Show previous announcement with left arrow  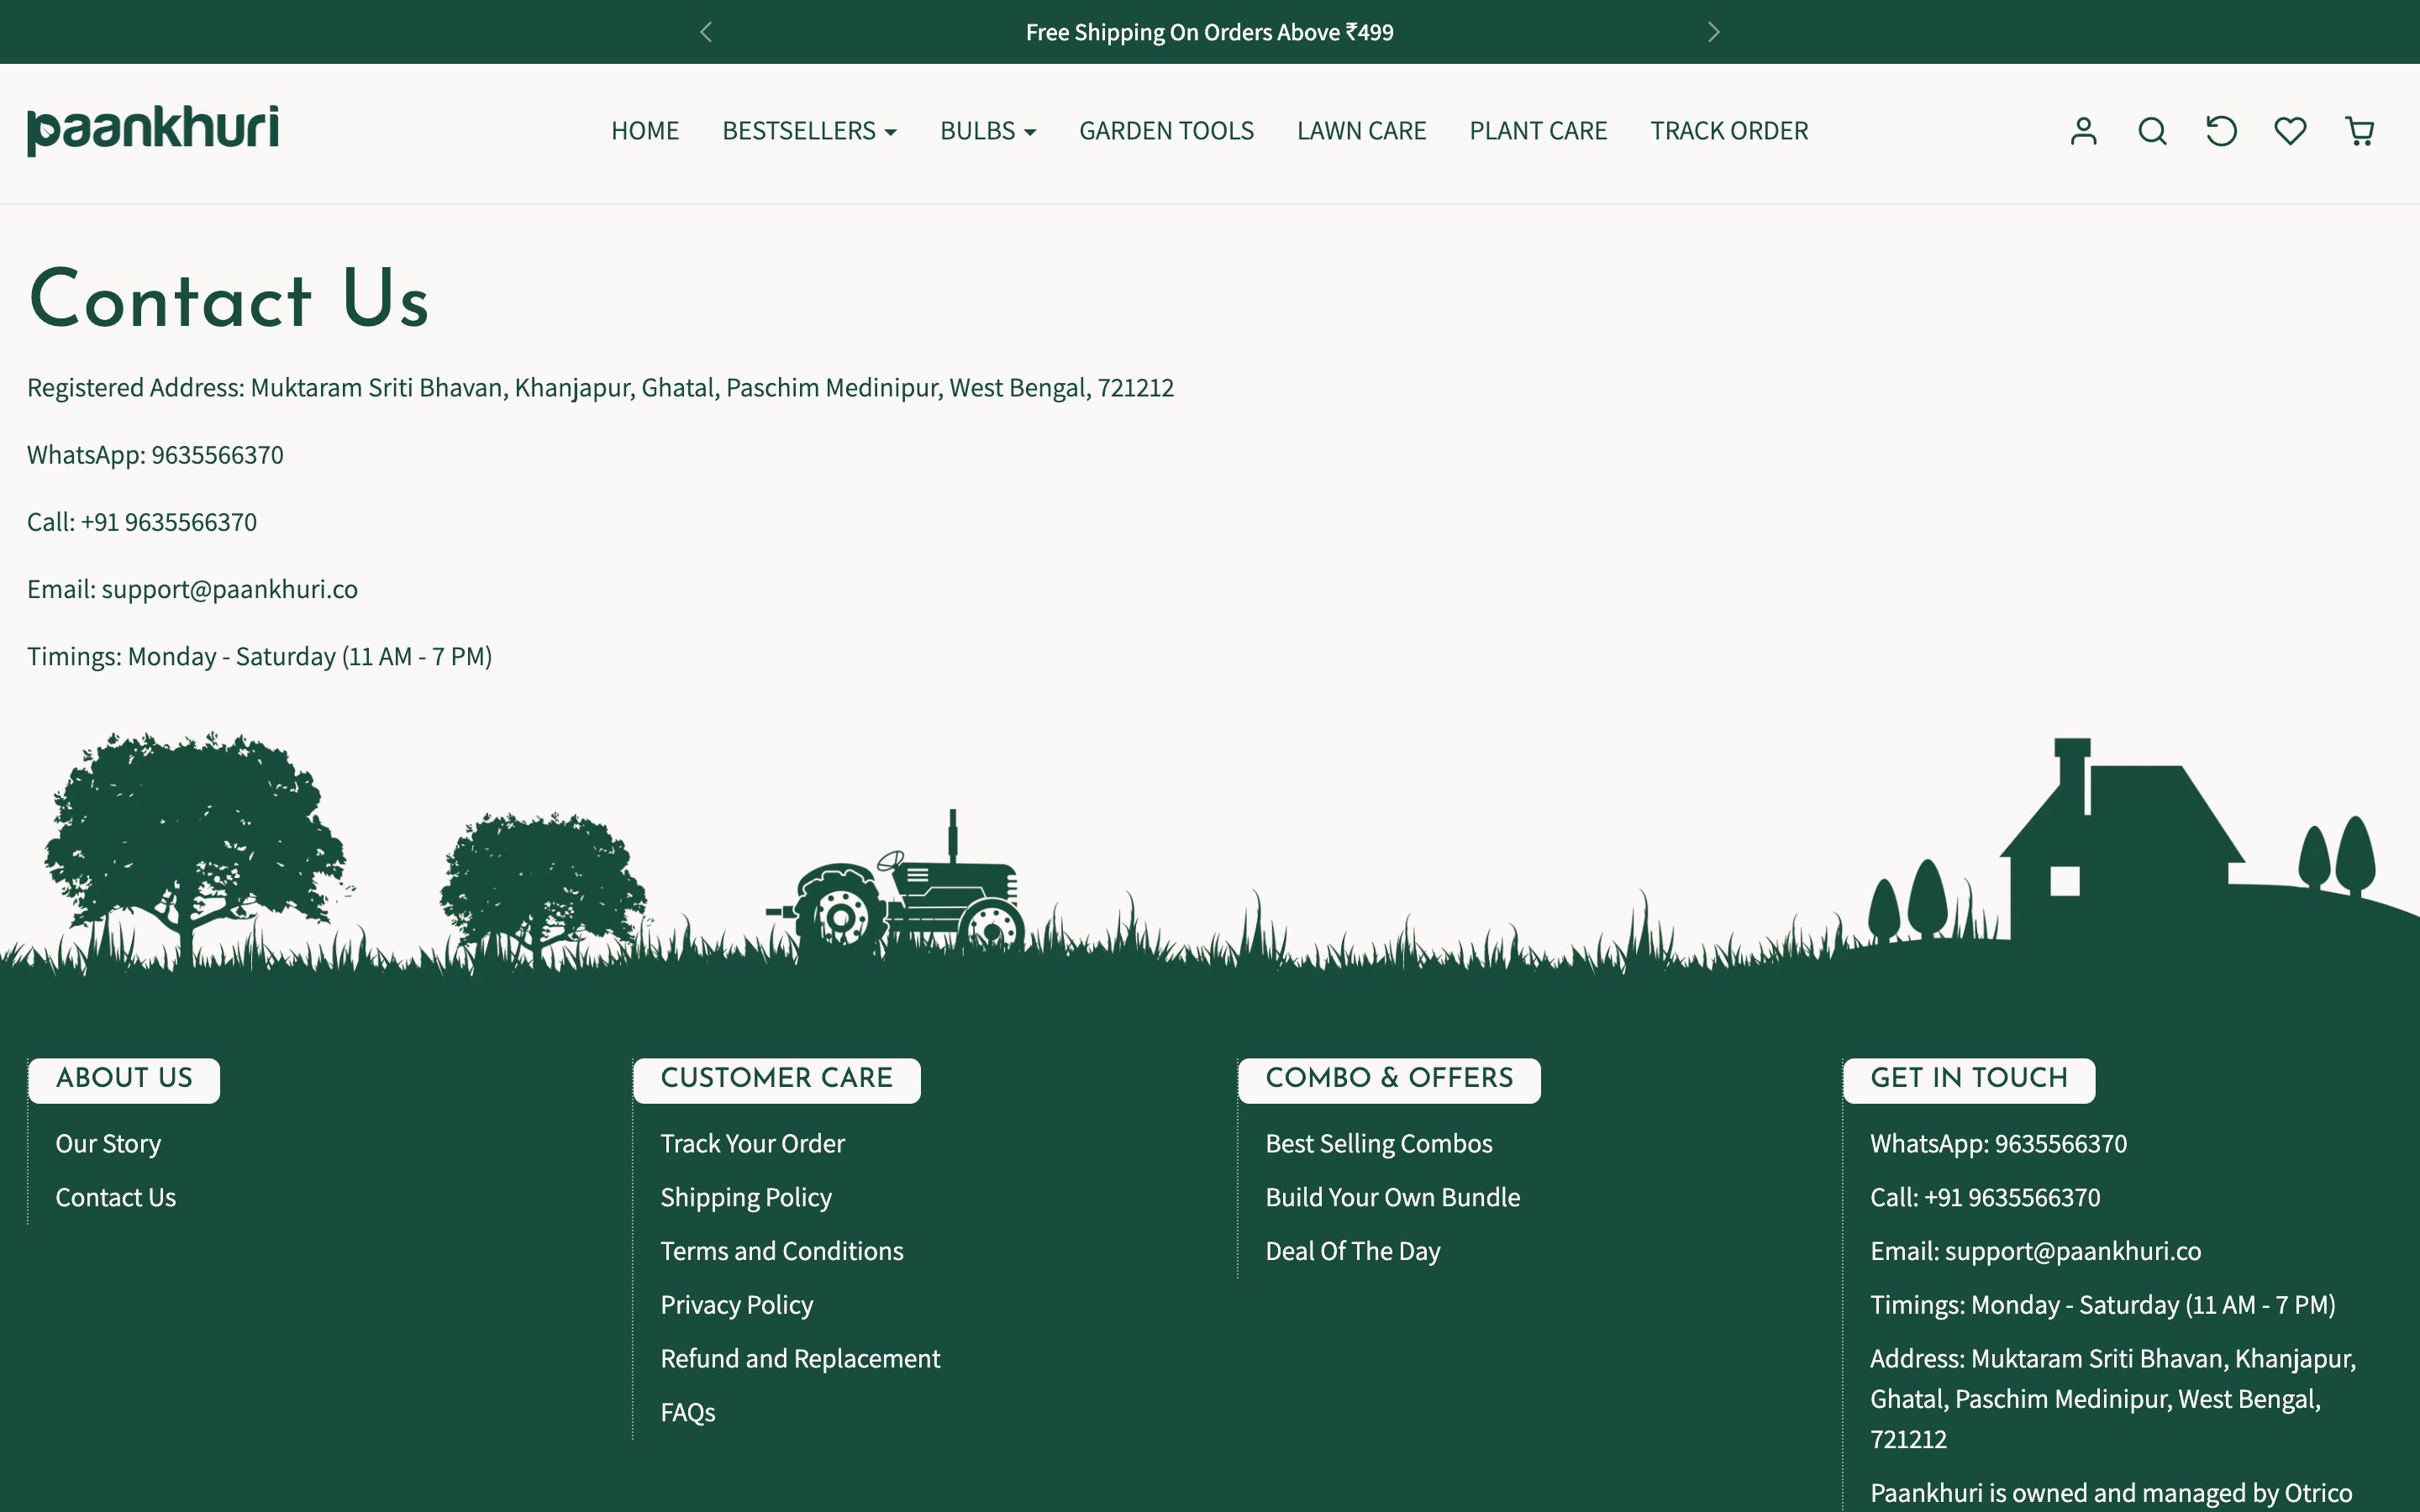706,32
